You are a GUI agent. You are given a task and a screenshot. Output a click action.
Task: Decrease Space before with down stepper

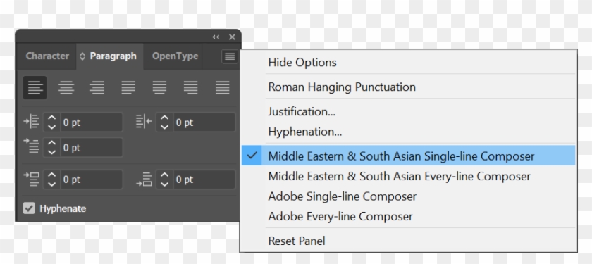pos(51,184)
